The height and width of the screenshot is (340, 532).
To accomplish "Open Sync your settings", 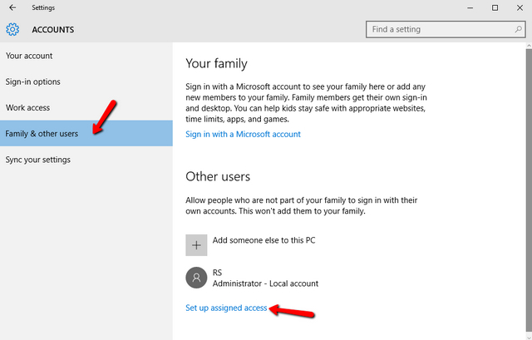I will 38,159.
